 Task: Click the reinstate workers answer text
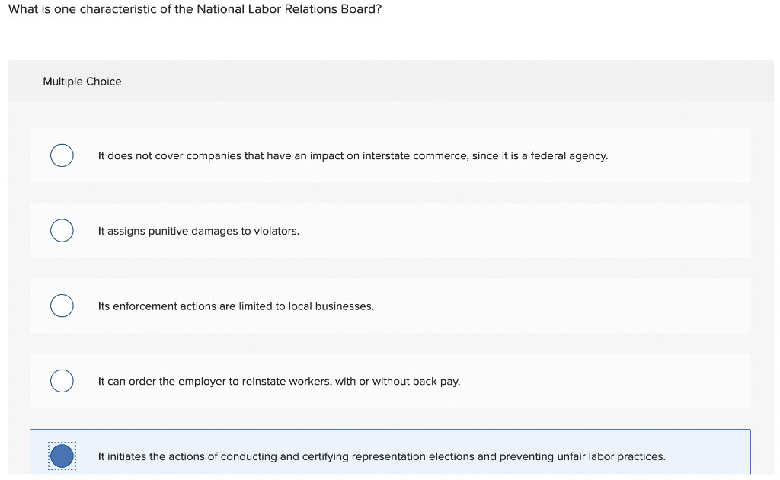(x=279, y=380)
